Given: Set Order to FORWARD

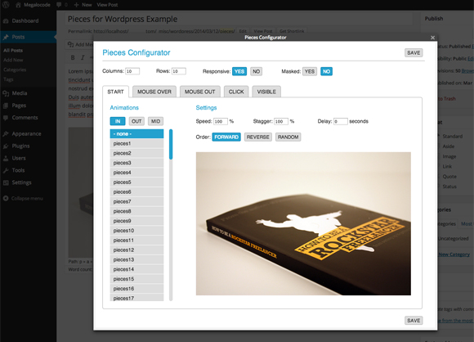Looking at the screenshot, I should pos(226,137).
